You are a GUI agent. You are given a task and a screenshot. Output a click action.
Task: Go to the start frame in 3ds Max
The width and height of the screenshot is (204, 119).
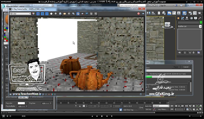tap(172, 106)
